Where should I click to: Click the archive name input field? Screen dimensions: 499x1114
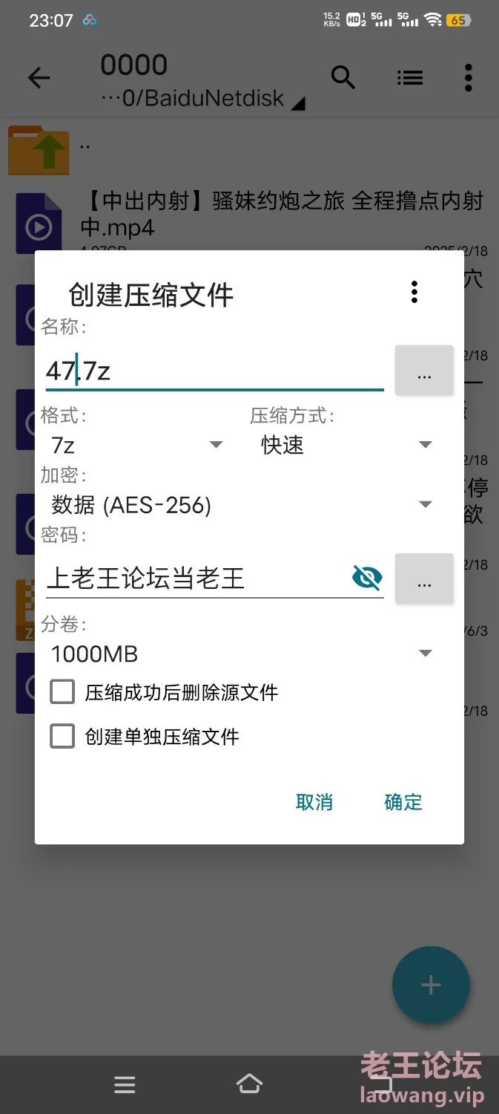[215, 370]
